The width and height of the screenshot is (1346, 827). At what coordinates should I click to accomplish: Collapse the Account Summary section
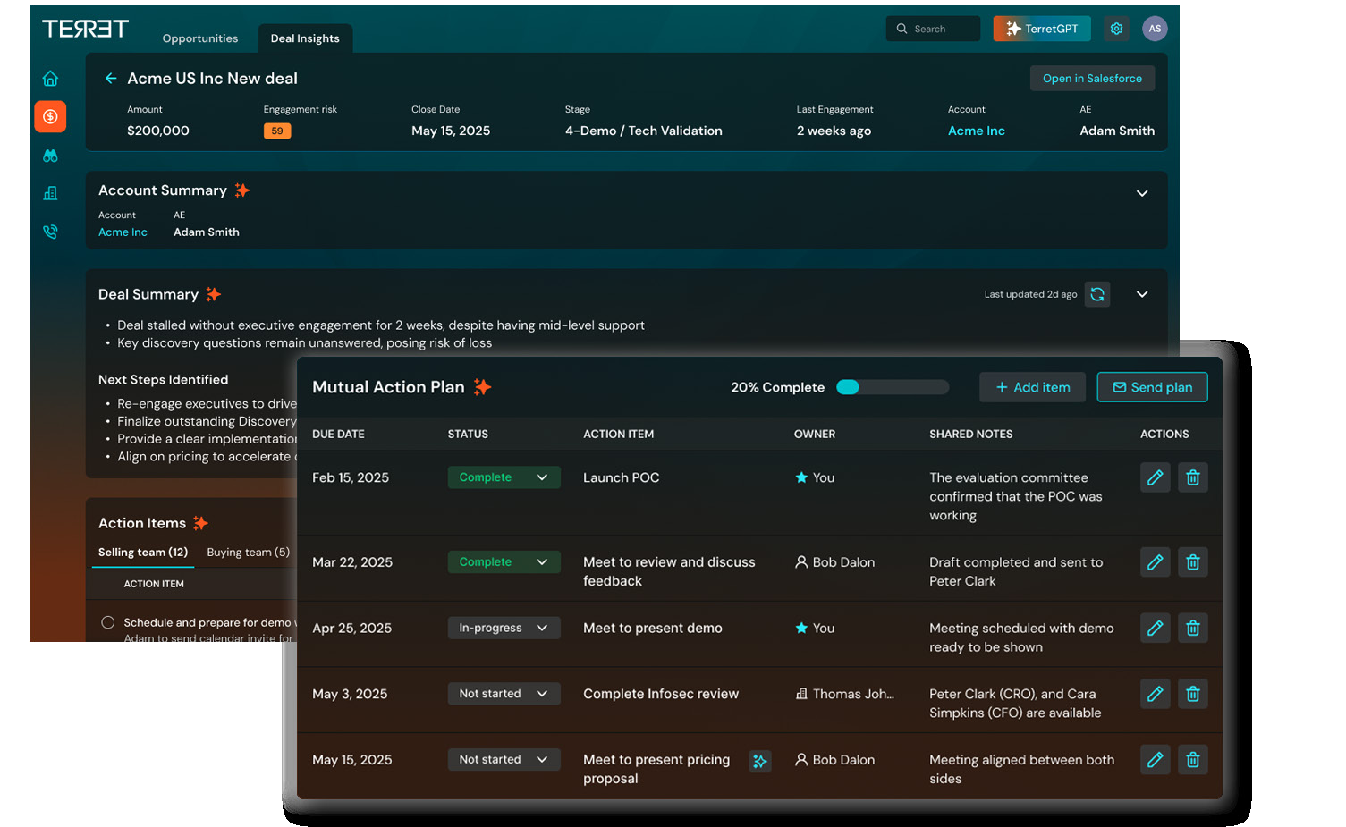click(x=1142, y=192)
